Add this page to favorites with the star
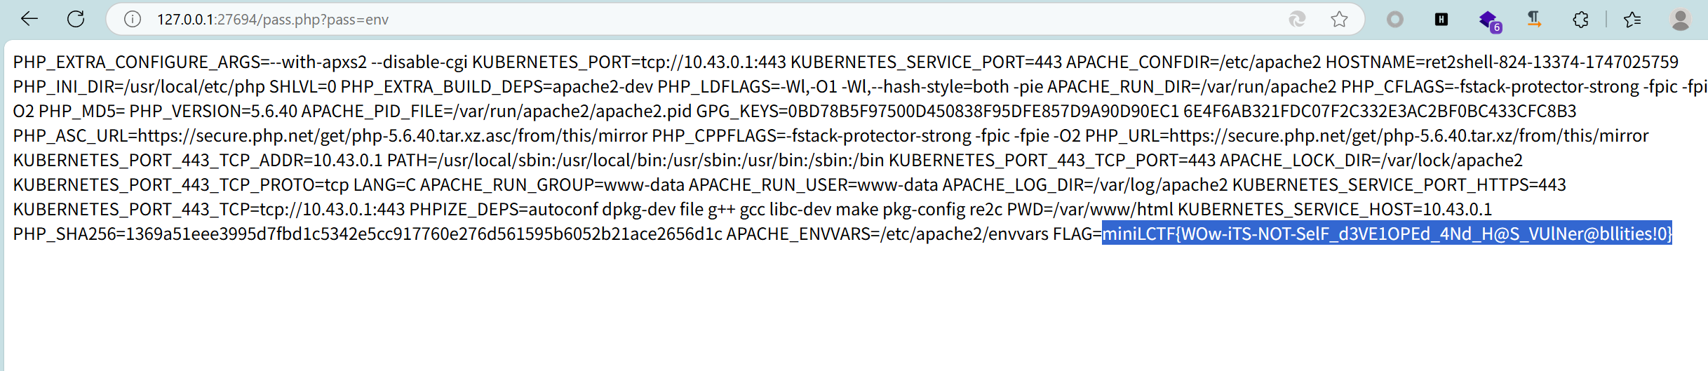This screenshot has width=1708, height=371. point(1339,19)
